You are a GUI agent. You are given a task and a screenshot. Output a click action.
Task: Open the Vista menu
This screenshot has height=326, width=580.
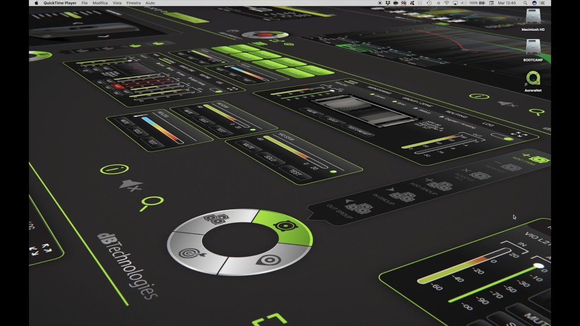[x=117, y=3]
